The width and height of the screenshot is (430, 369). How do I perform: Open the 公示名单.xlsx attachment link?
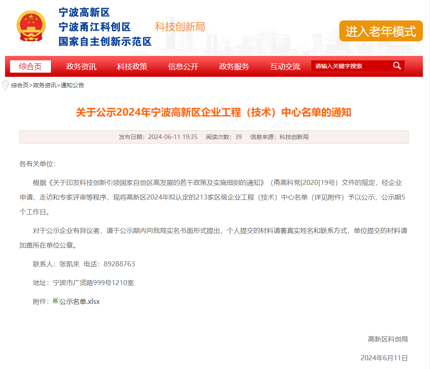79,301
